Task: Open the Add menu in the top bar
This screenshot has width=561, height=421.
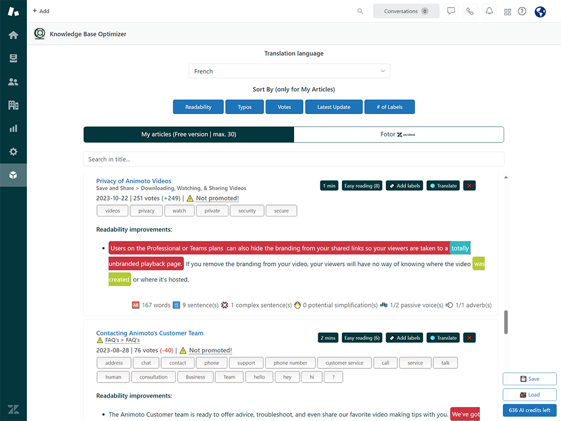Action: coord(41,11)
